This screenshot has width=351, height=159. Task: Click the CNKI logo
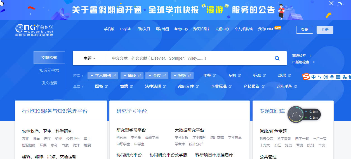pyautogui.click(x=34, y=30)
